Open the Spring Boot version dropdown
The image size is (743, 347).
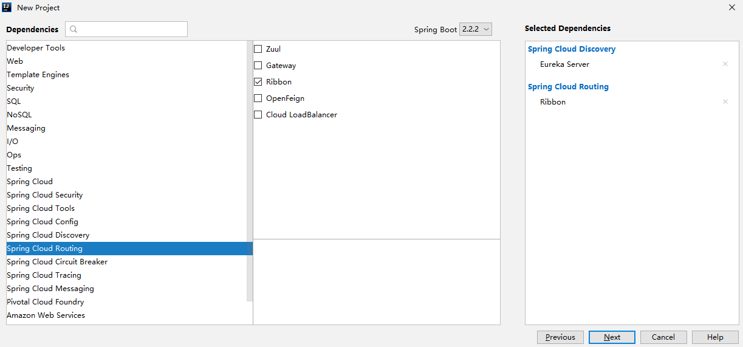click(x=476, y=29)
